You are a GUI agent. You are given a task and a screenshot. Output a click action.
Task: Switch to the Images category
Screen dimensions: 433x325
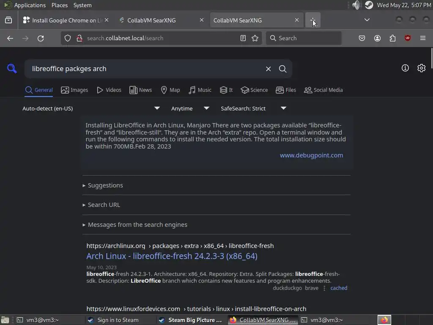click(x=74, y=90)
